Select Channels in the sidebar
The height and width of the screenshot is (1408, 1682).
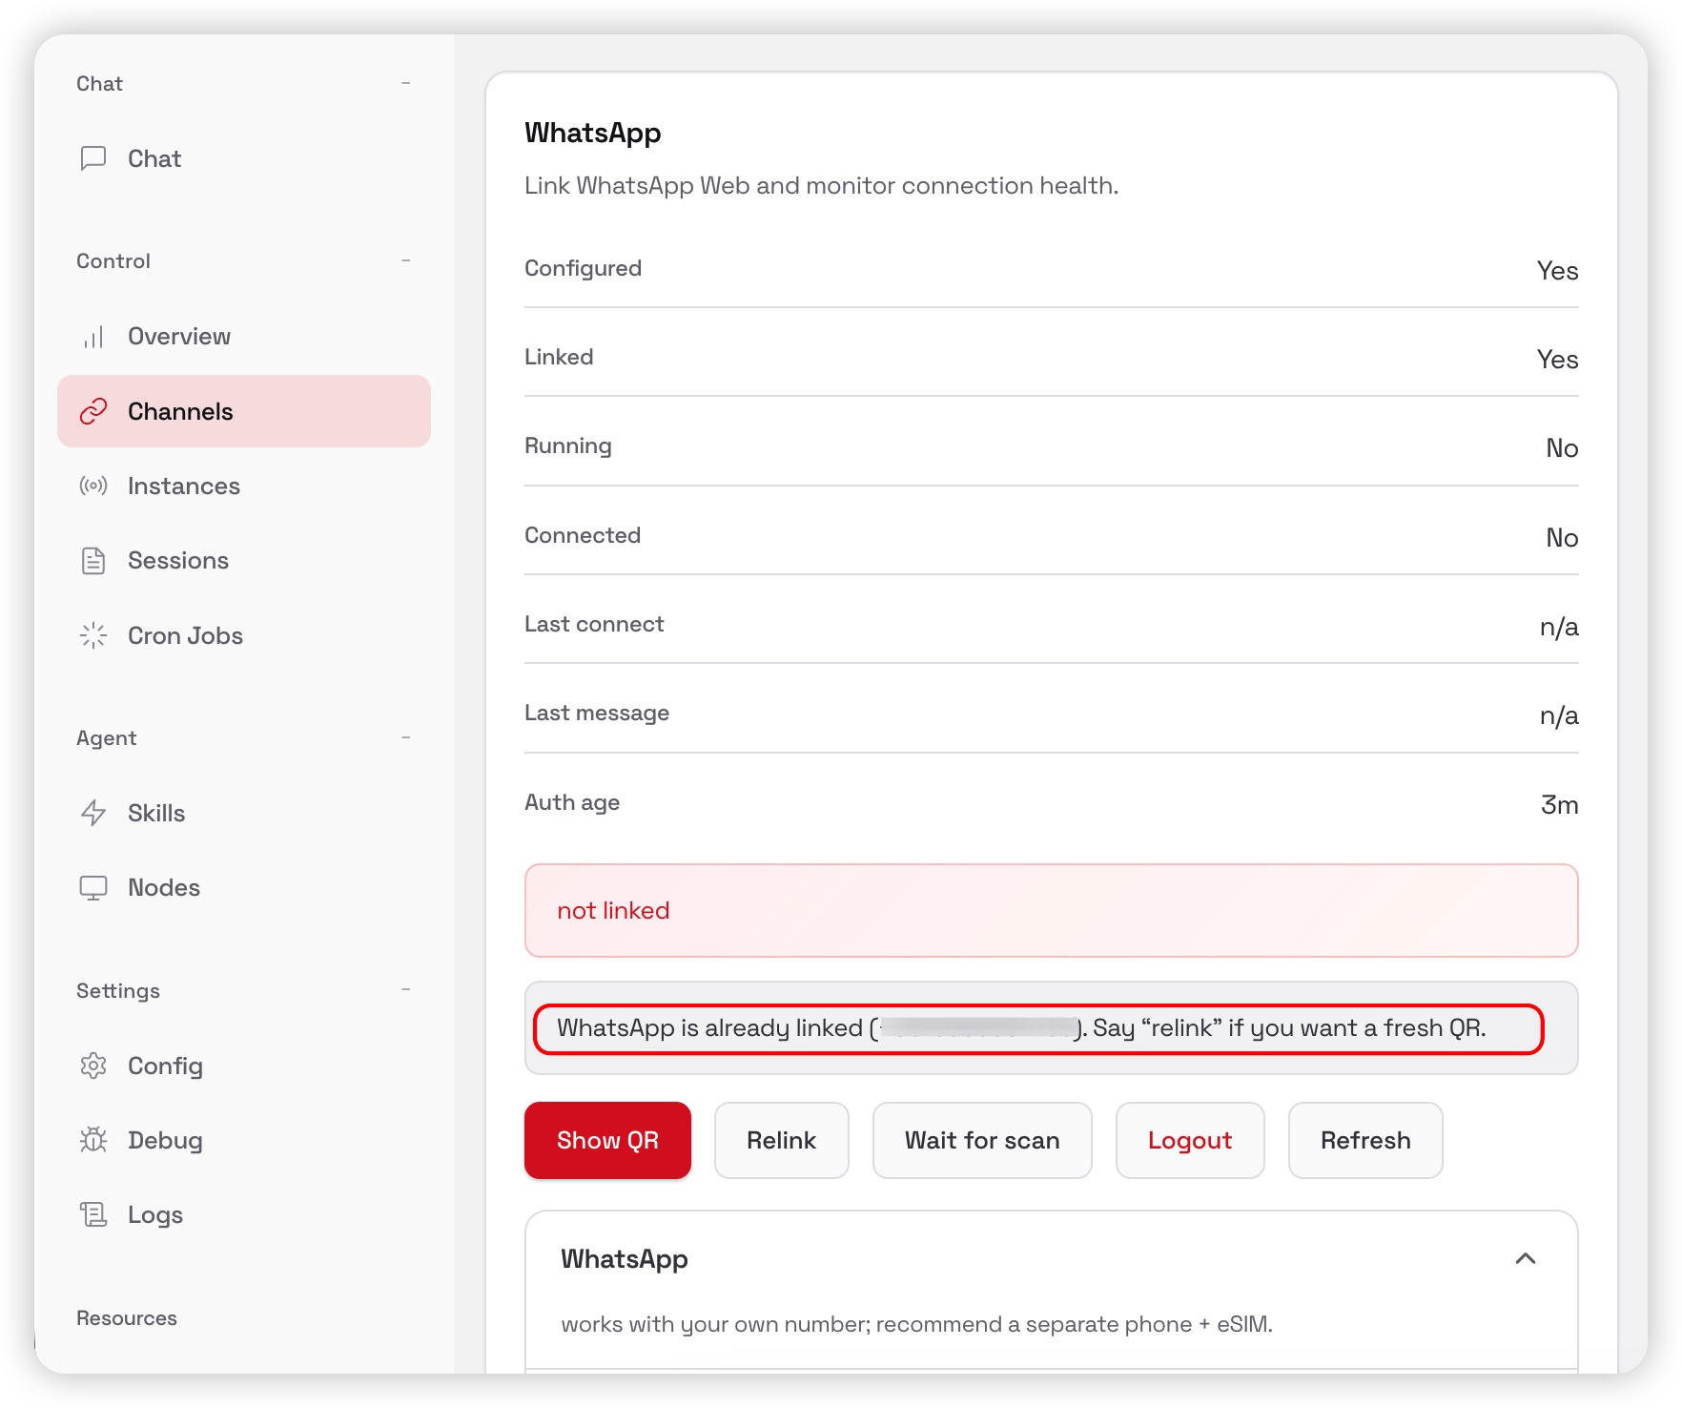[244, 411]
